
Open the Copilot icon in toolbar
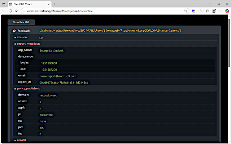(227, 11)
